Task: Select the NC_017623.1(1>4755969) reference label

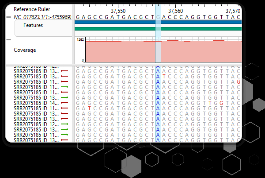Action: [42, 17]
